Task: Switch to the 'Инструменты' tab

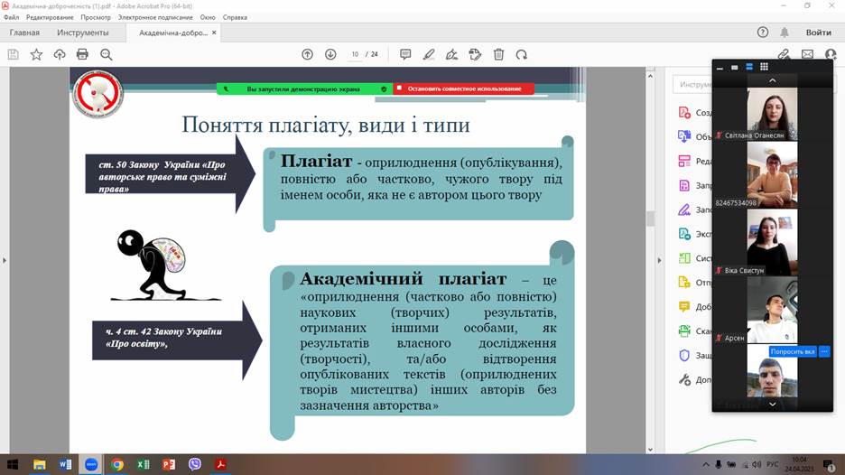Action: tap(83, 33)
